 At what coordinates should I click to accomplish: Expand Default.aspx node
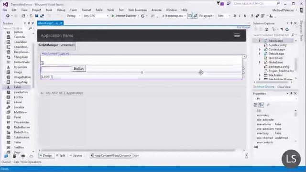260,54
